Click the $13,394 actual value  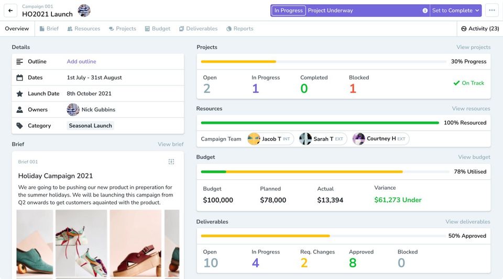tap(330, 200)
